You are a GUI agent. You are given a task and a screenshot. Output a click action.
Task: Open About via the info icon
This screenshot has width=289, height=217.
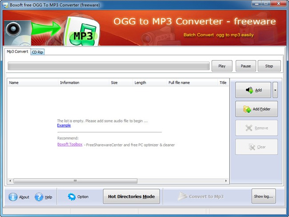pyautogui.click(x=13, y=197)
